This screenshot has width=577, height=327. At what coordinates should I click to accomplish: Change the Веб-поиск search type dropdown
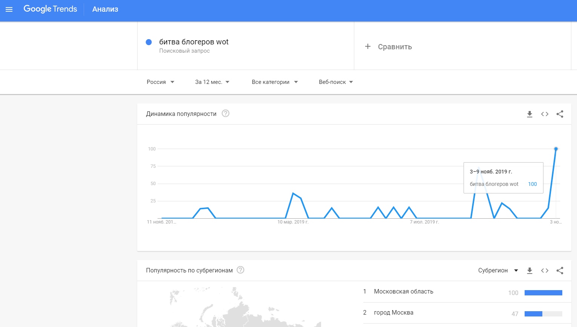[x=336, y=82]
